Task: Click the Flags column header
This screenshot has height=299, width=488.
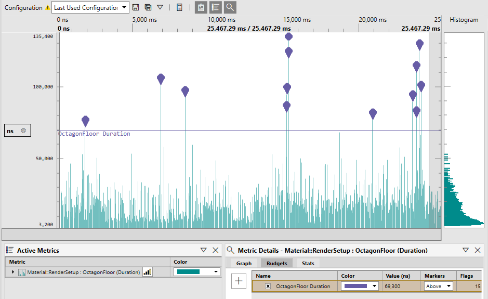Action: click(x=469, y=276)
